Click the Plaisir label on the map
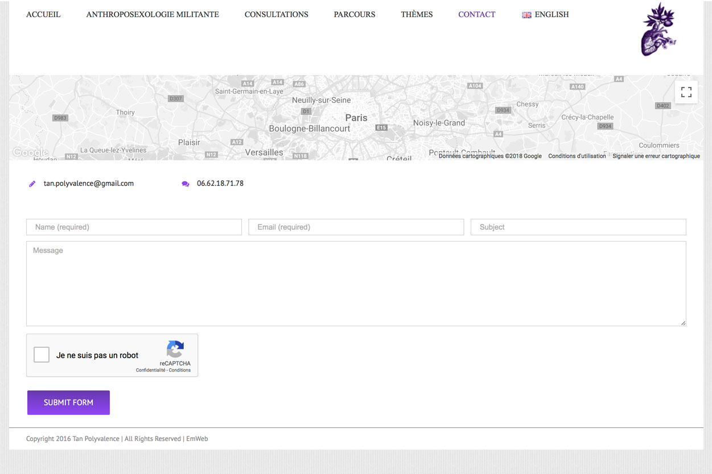The height and width of the screenshot is (474, 712). [189, 143]
